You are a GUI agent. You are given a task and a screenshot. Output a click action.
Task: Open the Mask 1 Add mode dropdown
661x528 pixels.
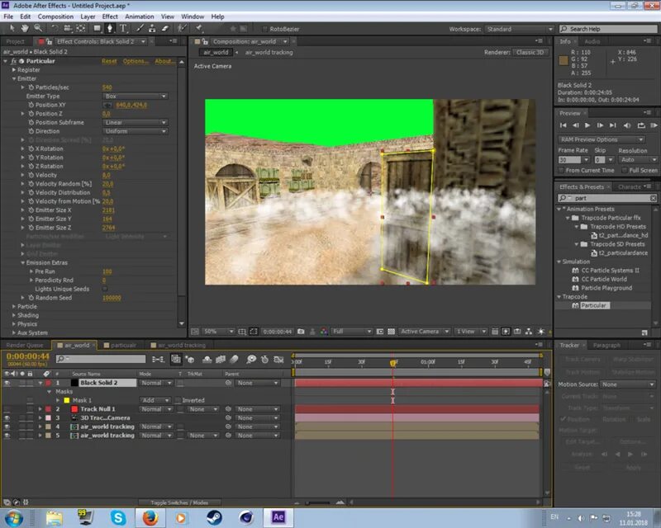[155, 400]
